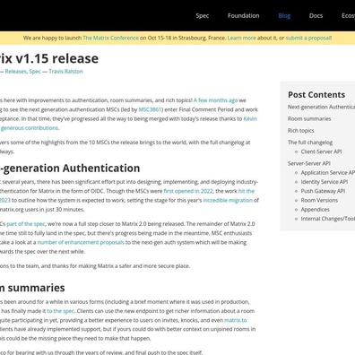Open the Spec category link under title

point(35,72)
